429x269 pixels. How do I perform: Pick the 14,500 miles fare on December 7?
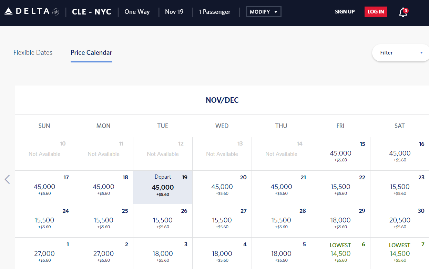tap(400, 254)
